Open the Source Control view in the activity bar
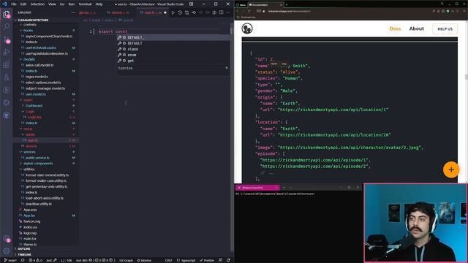The height and width of the screenshot is (263, 468). [x=7, y=39]
